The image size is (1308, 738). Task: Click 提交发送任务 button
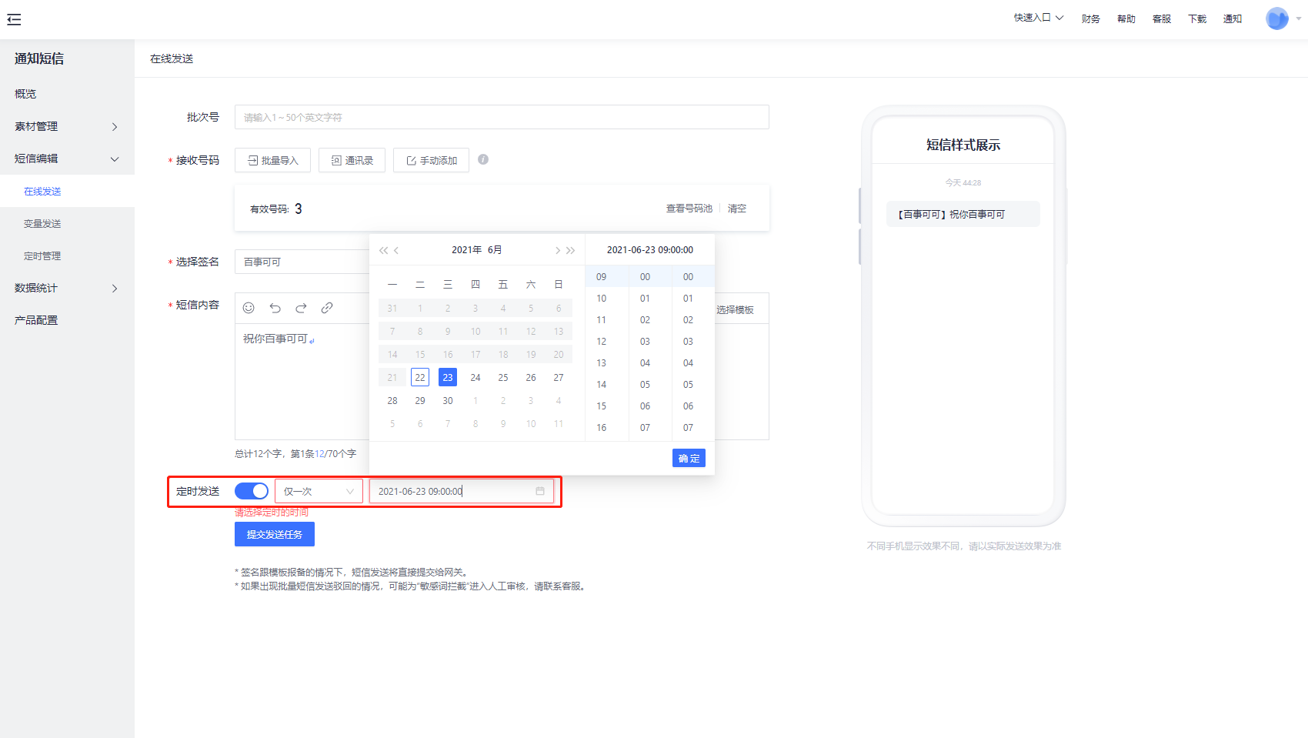[275, 534]
